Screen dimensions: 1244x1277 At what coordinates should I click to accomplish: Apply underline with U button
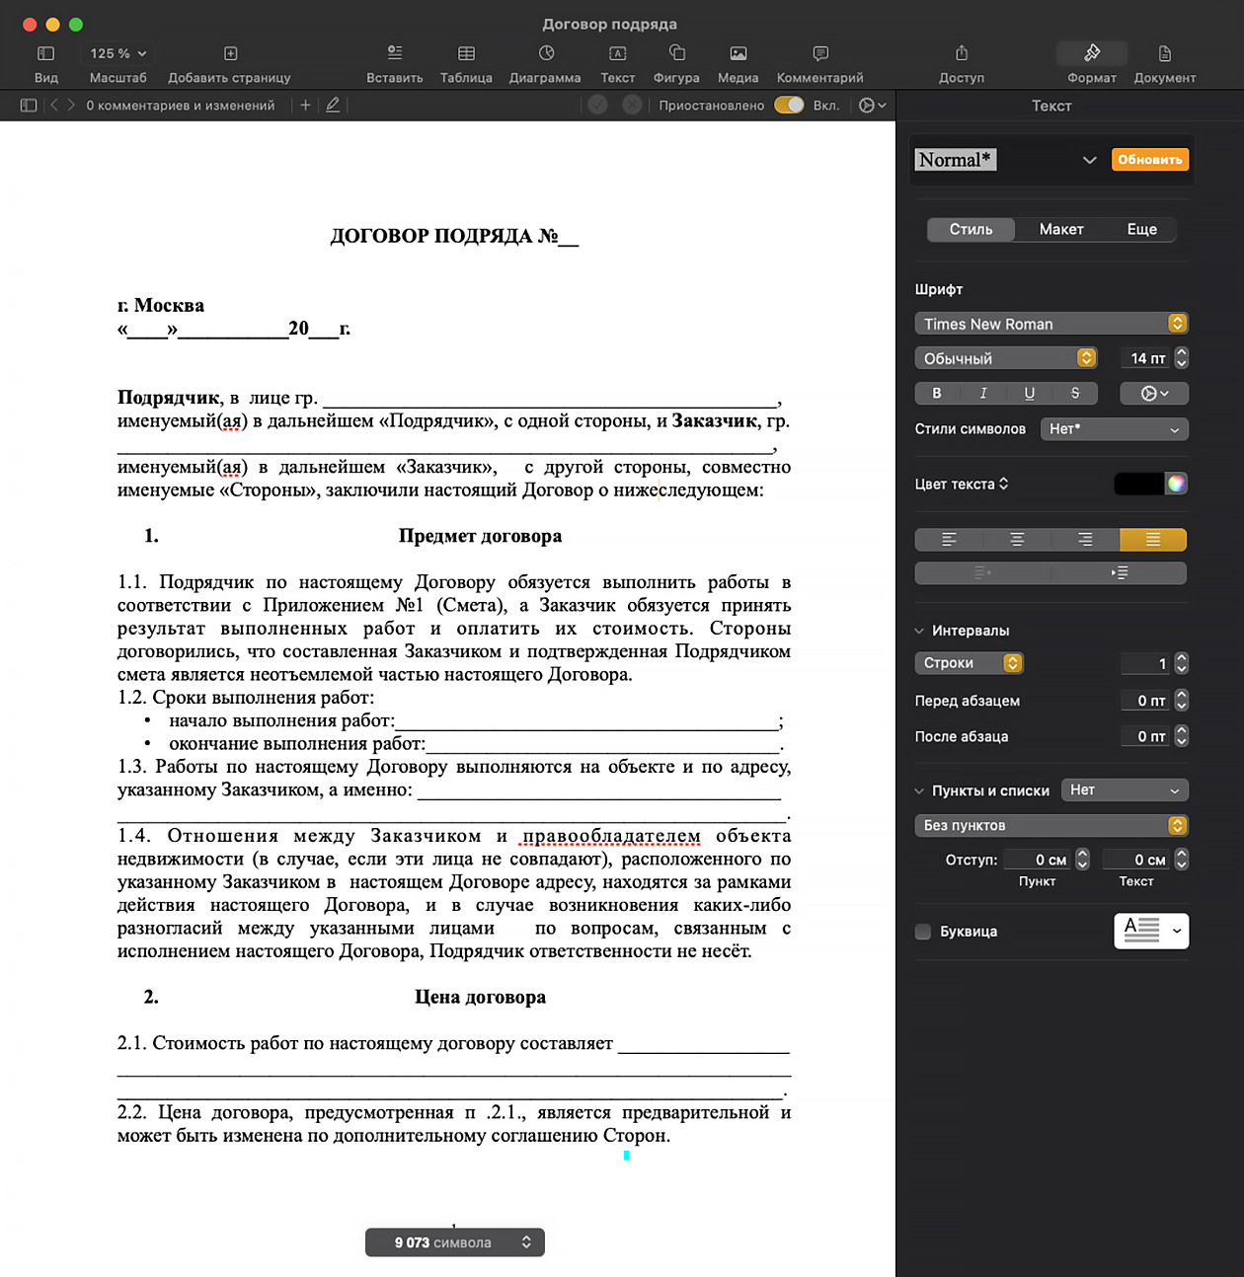(1030, 393)
